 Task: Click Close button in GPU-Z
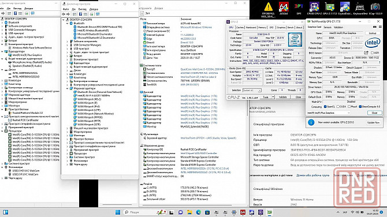pyautogui.click(x=374, y=113)
